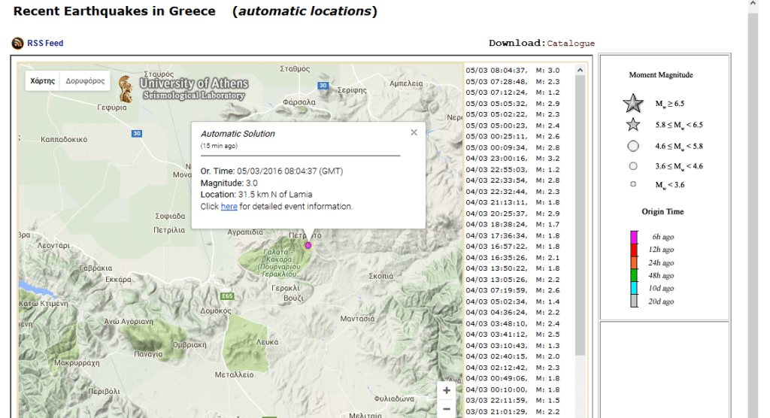Select event 05/03 00:09:34 M: 2.8
This screenshot has width=770, height=418.
tap(513, 147)
